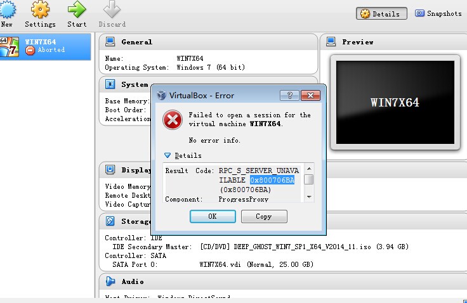Screen dimensions: 467x303
Task: Click 'No error info.' message text
Action: (214, 140)
